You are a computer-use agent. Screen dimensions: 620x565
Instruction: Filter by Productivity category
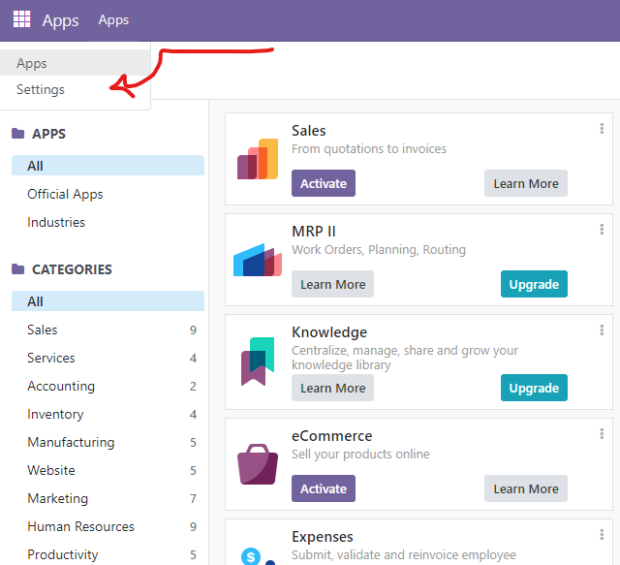[108, 554]
